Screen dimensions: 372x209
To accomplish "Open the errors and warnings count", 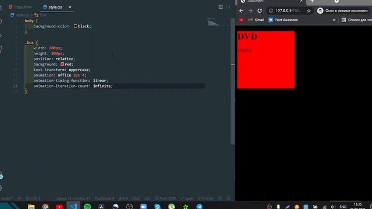I will coord(33,198).
